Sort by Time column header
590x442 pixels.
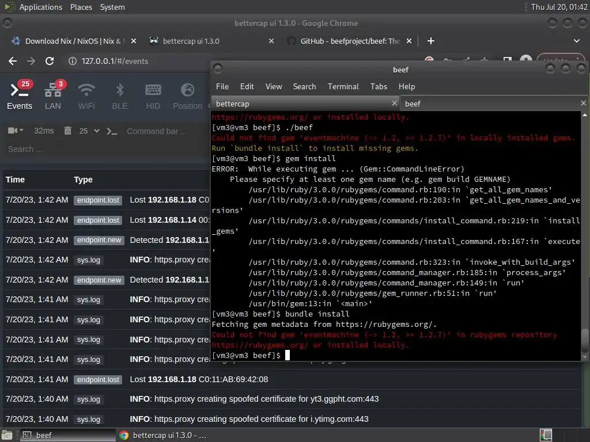pyautogui.click(x=15, y=180)
